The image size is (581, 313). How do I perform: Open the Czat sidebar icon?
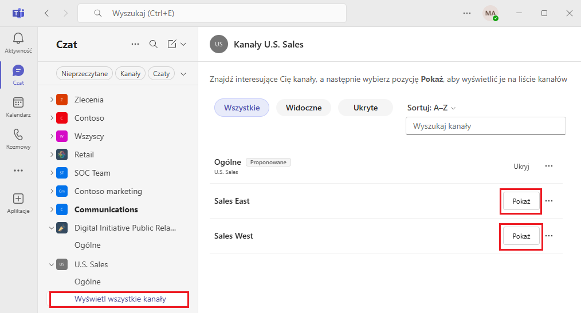click(x=18, y=75)
